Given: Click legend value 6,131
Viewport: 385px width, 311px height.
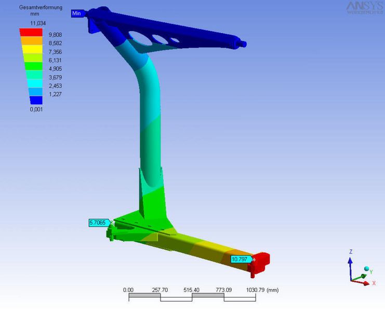Looking at the screenshot, I should click(x=55, y=60).
